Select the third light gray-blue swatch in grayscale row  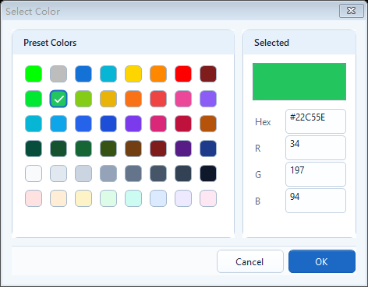point(83,173)
